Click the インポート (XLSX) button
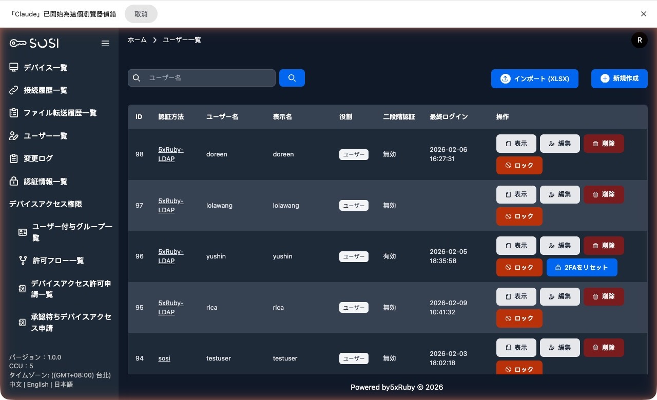 (534, 78)
